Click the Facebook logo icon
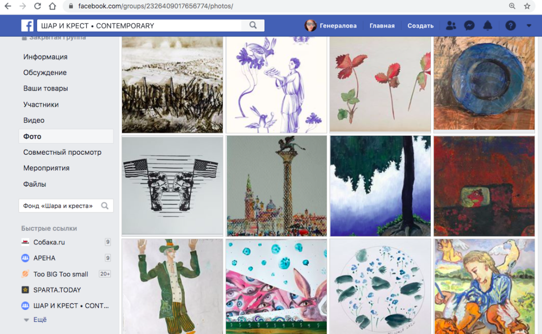 [x=27, y=26]
